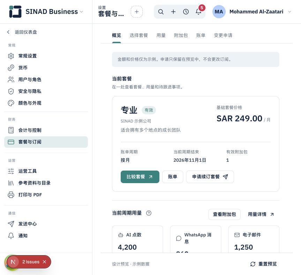Expand the Mohammed Al-Zaatari account menu chevron

(x=290, y=12)
